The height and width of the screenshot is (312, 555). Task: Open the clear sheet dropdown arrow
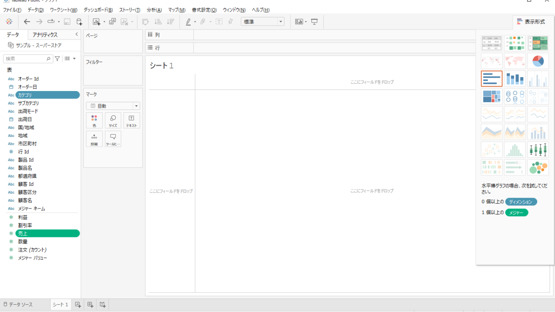132,22
